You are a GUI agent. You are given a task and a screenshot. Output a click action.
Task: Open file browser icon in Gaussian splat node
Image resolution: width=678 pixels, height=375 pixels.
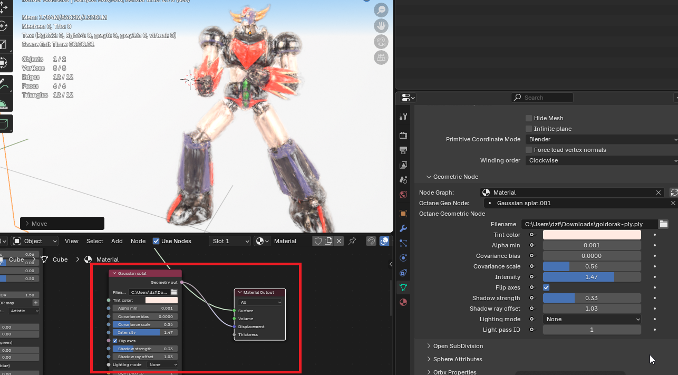tap(174, 292)
